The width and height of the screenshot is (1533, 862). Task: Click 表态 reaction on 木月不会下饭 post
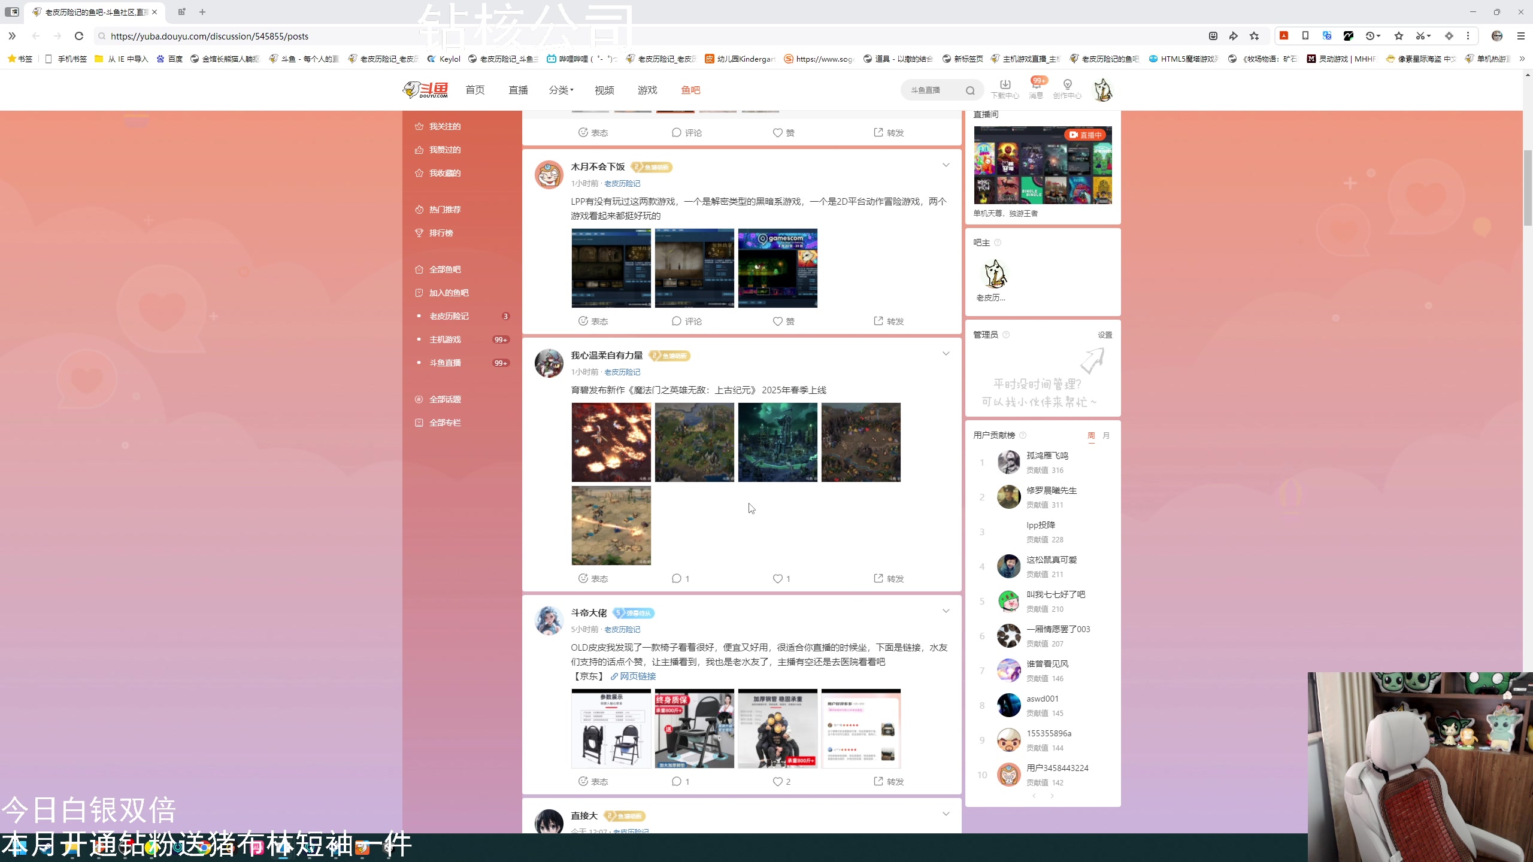pos(593,321)
